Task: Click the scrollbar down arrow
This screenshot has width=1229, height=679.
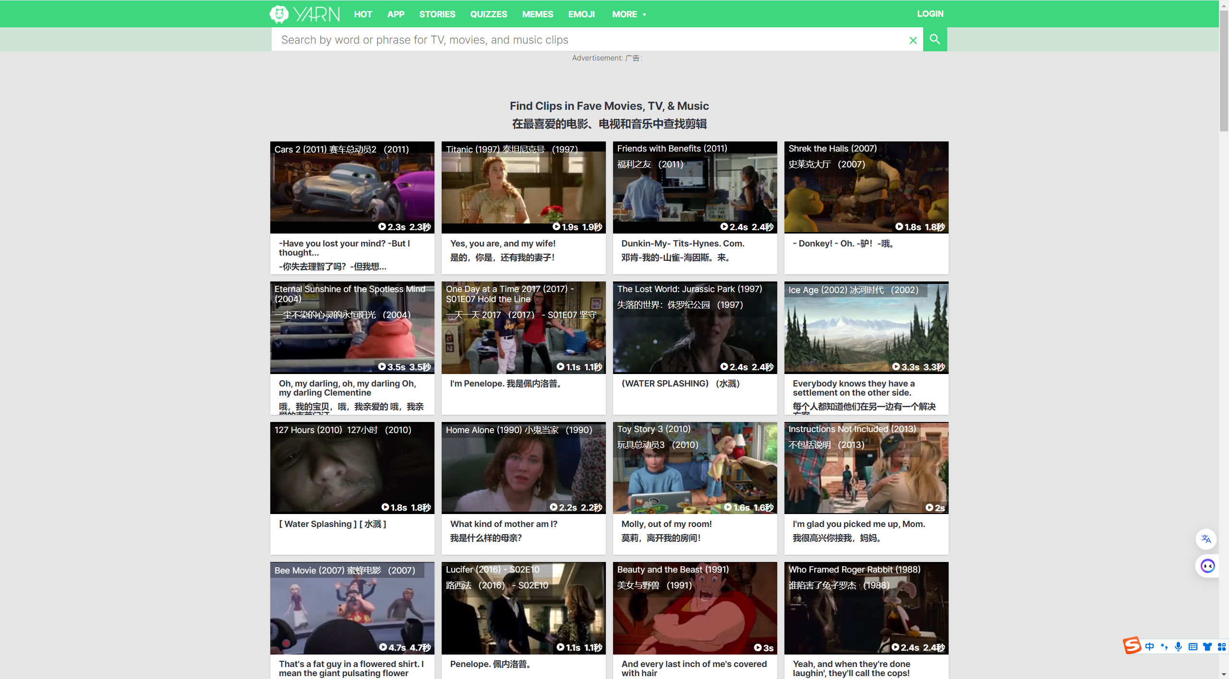Action: 1224,674
